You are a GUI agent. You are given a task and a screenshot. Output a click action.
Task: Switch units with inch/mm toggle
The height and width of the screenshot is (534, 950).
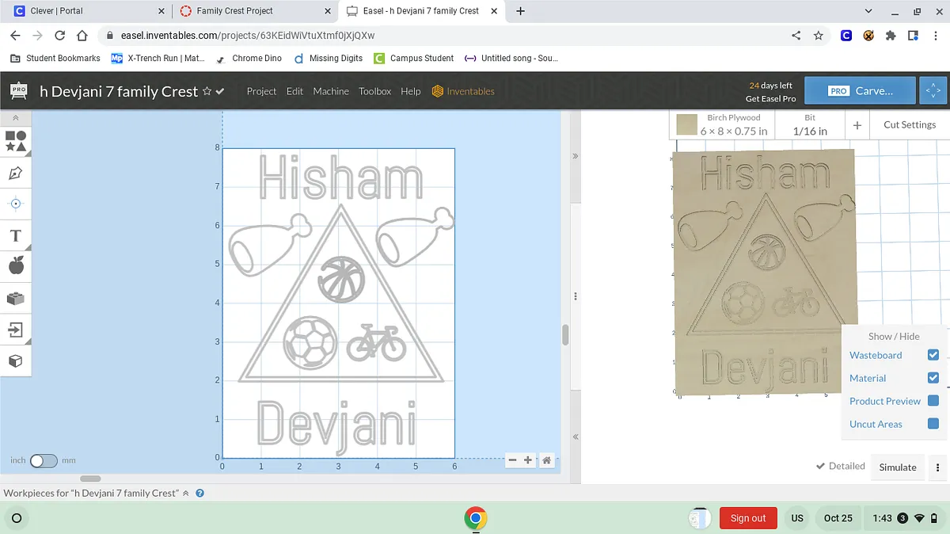click(43, 460)
